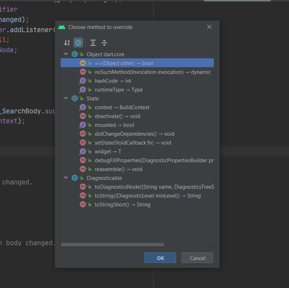
Task: Click the operator icon beside ==(Object other)
Action: point(82,63)
